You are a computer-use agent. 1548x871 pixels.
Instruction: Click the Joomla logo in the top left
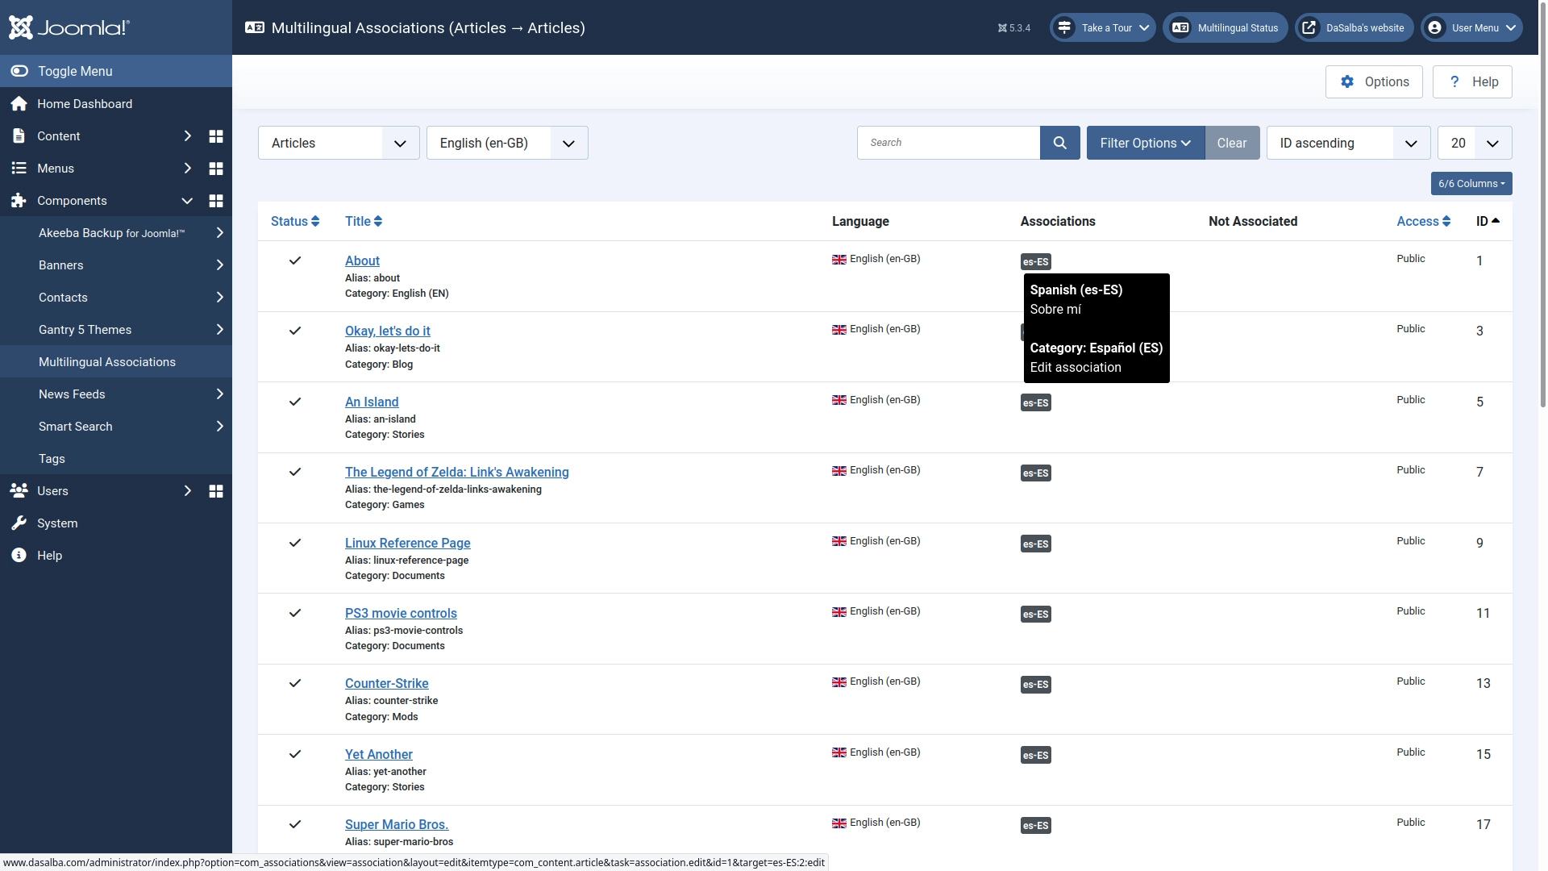tap(70, 27)
